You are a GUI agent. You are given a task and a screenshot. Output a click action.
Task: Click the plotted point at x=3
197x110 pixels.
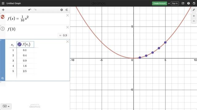pyautogui.click(x=153, y=53)
